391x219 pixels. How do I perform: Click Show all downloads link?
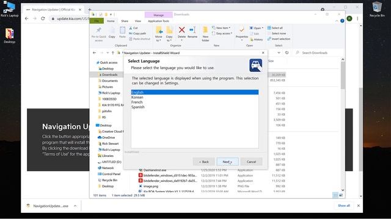344,206
